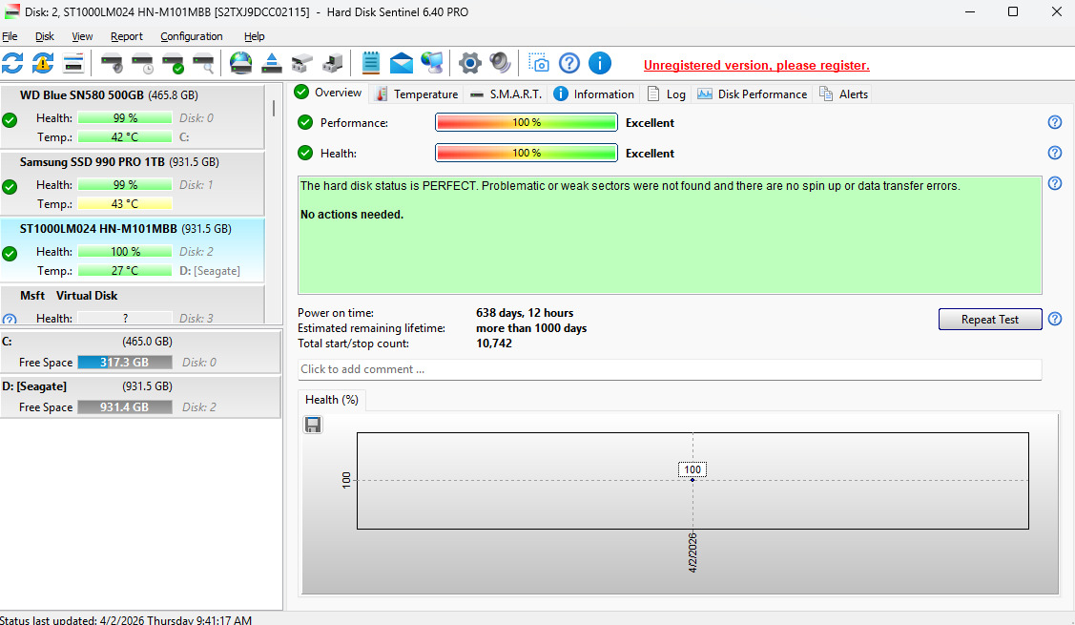This screenshot has height=625, width=1075.
Task: Click the floppy save icon above health graph
Action: click(313, 425)
